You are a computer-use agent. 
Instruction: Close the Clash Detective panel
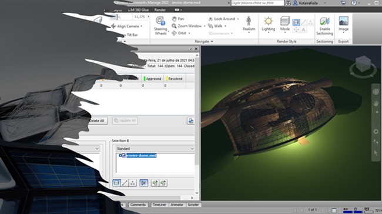click(196, 49)
